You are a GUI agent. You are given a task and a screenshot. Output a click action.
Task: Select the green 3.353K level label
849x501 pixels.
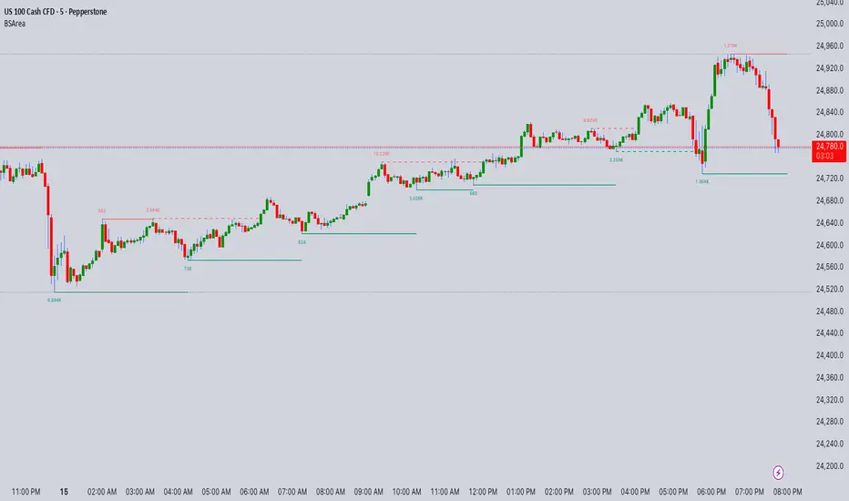pos(617,158)
